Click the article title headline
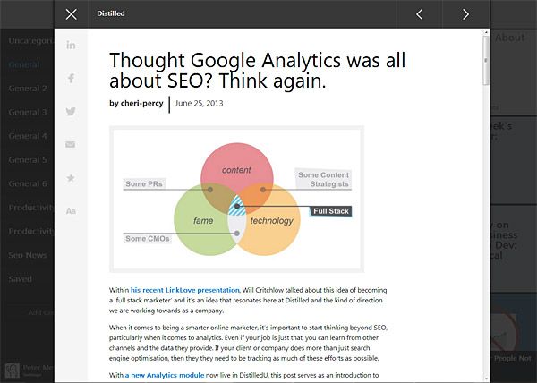 point(258,71)
